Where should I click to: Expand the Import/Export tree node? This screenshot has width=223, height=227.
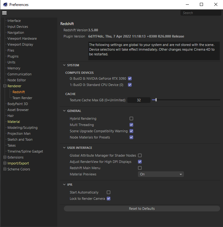(5, 163)
